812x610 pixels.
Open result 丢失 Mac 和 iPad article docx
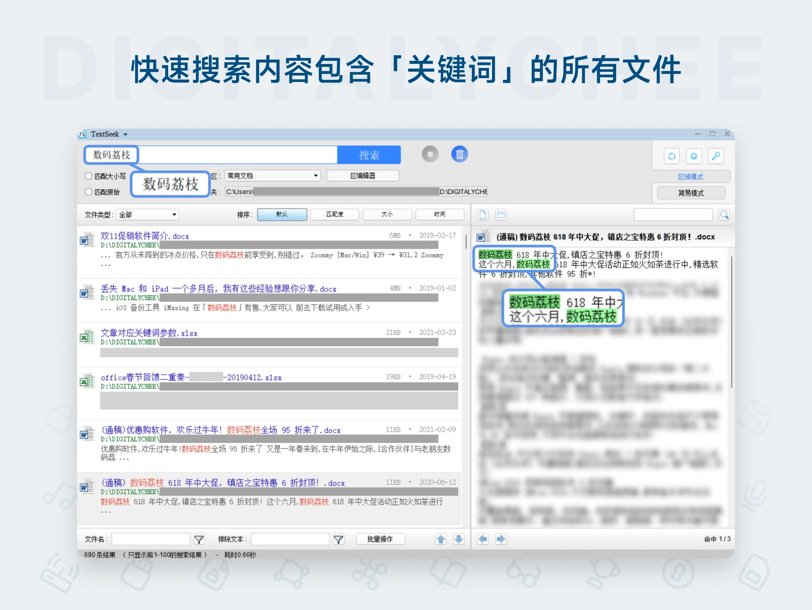point(218,289)
